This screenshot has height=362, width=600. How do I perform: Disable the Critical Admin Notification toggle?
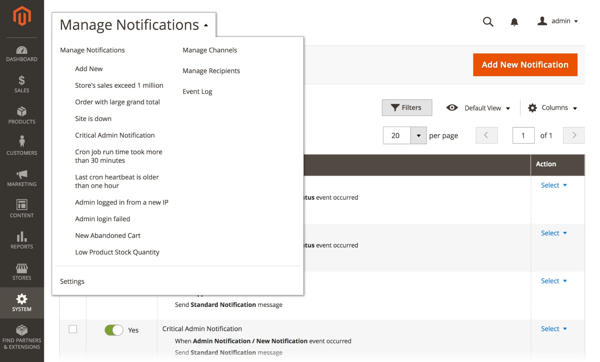click(x=114, y=330)
